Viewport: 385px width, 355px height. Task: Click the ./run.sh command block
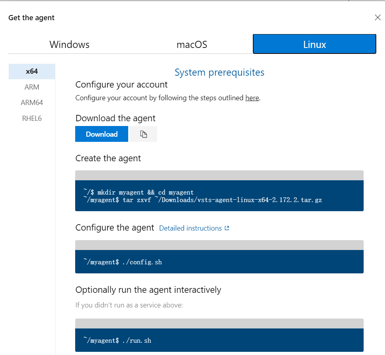[219, 340]
